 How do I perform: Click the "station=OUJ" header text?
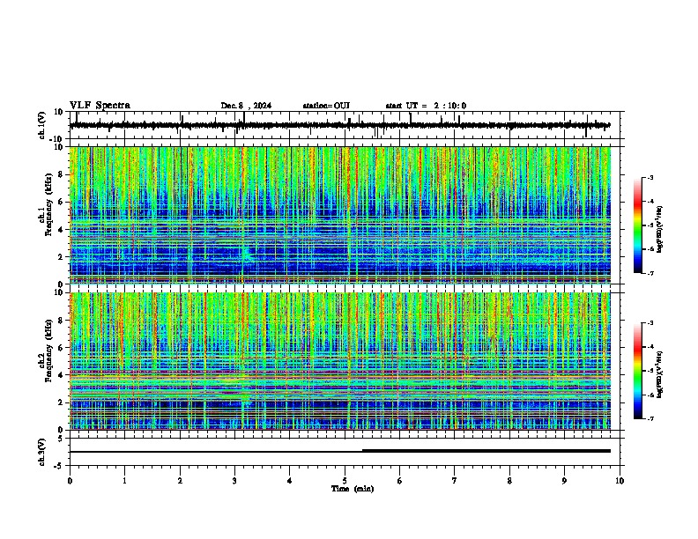click(x=326, y=106)
